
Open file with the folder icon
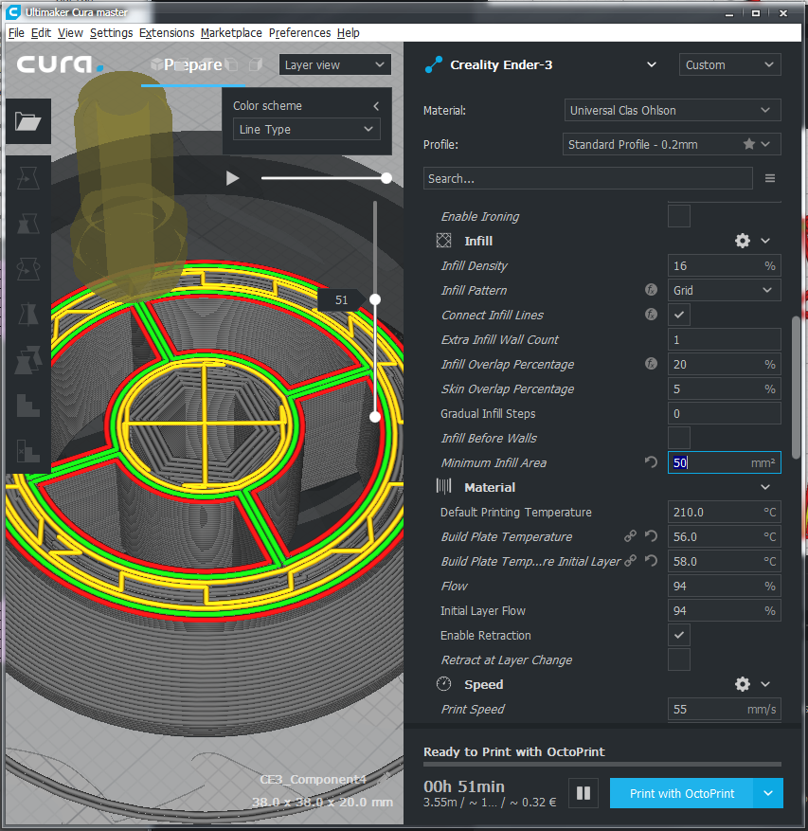coord(28,121)
